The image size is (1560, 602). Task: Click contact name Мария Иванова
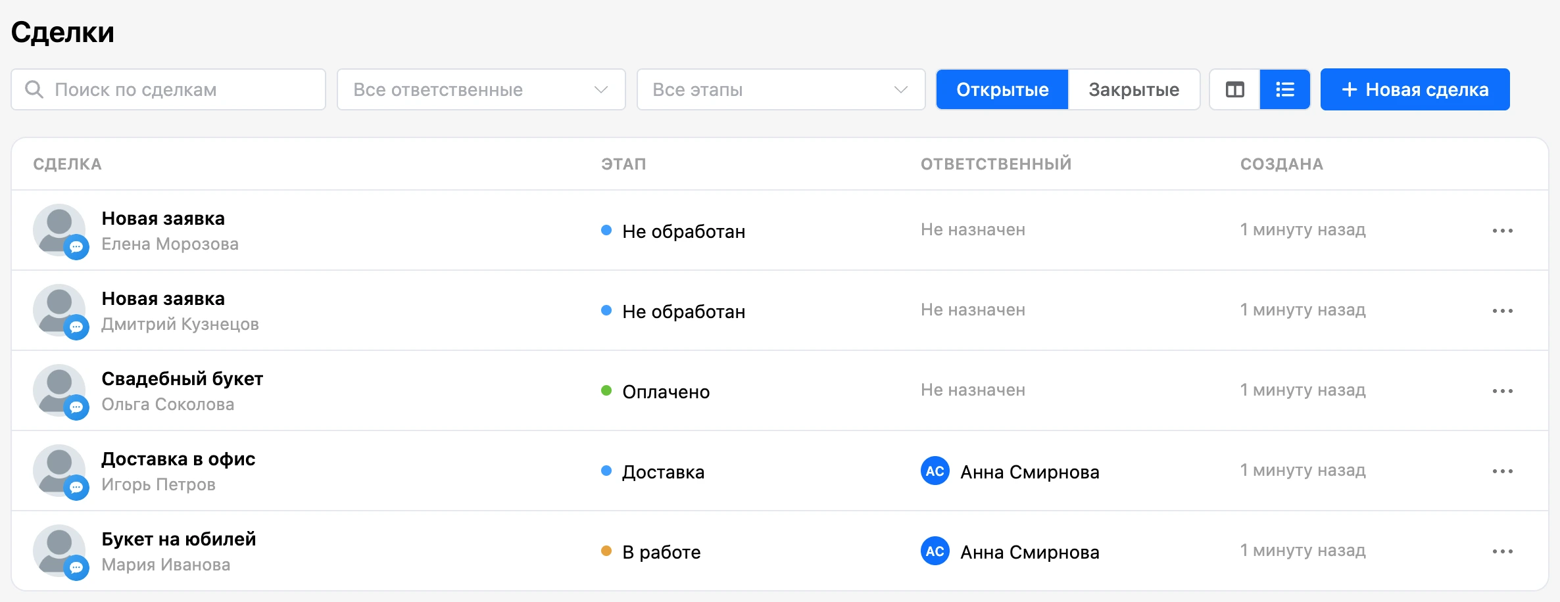click(x=166, y=565)
